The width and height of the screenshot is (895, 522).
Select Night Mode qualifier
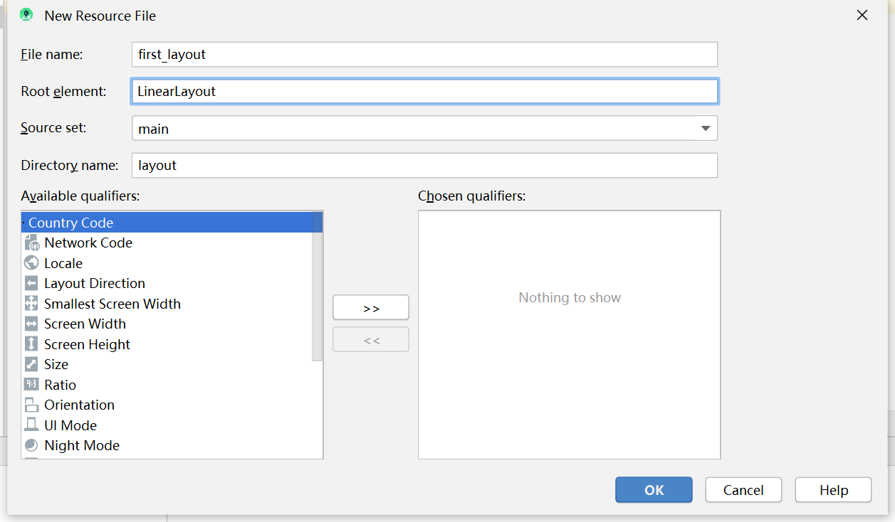(x=167, y=445)
